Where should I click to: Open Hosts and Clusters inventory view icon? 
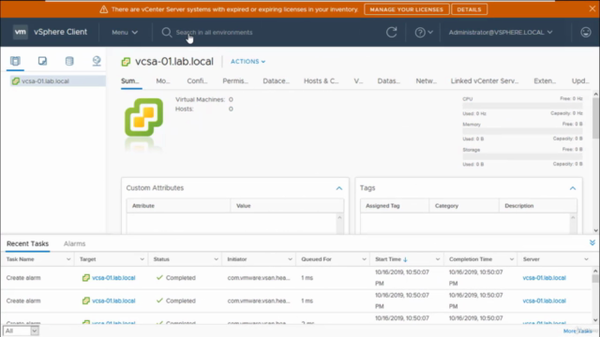[x=15, y=61]
